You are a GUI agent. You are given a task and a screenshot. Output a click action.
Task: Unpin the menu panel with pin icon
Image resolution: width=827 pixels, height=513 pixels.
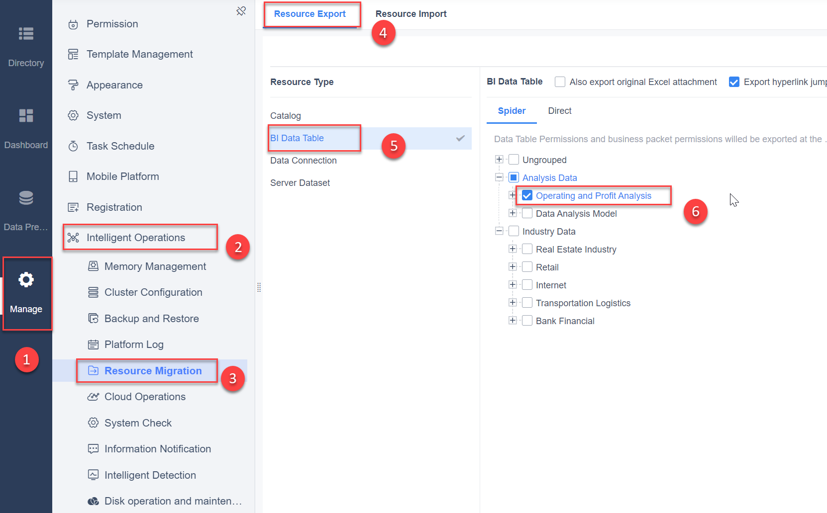click(x=241, y=11)
